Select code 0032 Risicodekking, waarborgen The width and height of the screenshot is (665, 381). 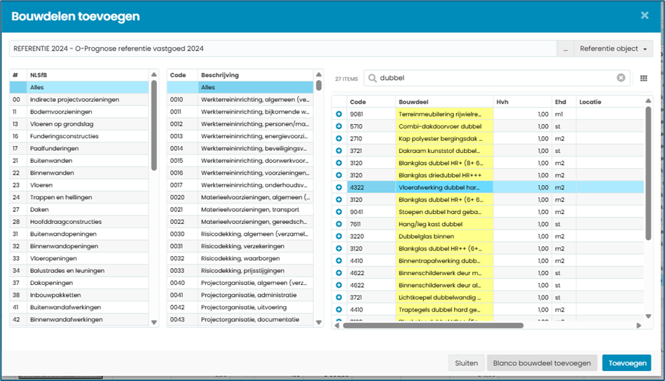click(240, 258)
